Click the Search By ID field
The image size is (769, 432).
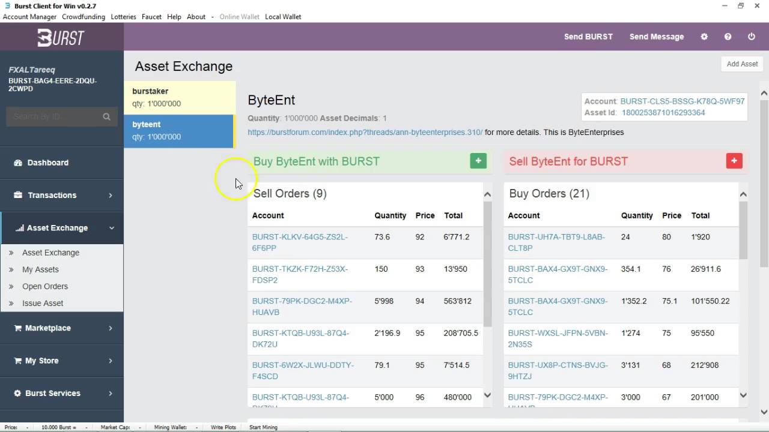pos(54,116)
